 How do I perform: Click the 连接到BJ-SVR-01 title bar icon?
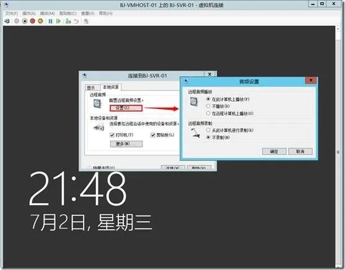(84, 76)
